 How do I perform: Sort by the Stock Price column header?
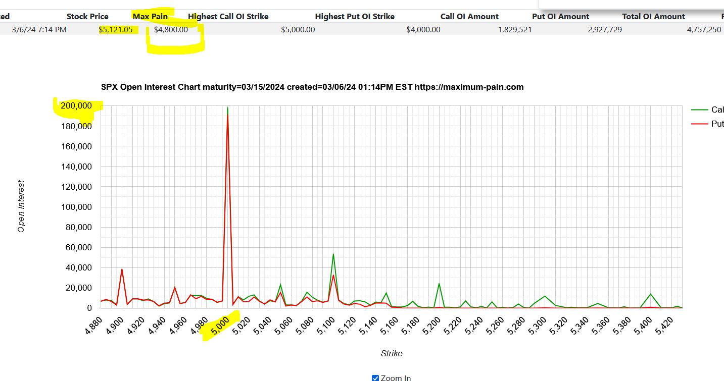pyautogui.click(x=87, y=16)
